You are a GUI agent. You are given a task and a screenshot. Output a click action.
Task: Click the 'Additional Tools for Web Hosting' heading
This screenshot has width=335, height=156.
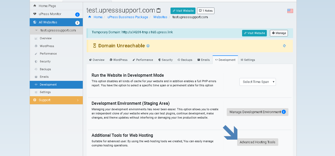(122, 135)
